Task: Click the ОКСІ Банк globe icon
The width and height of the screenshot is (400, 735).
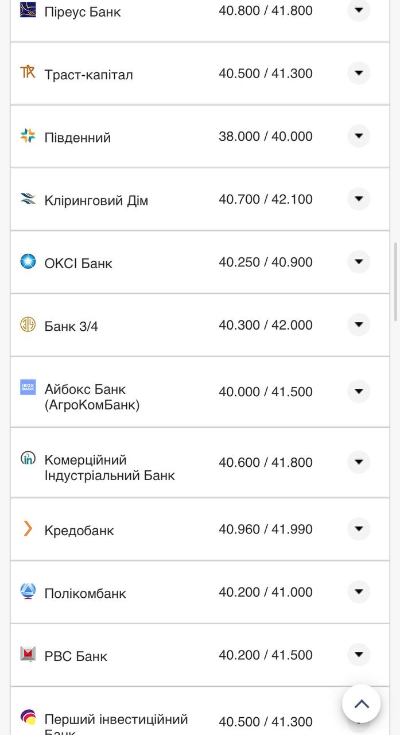Action: click(x=27, y=261)
